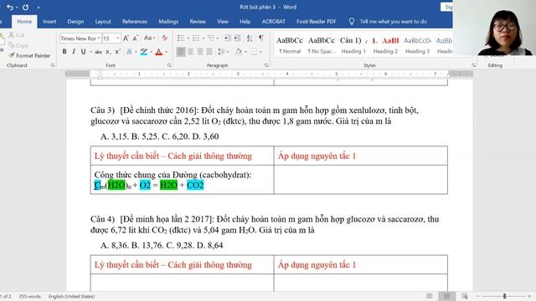Click the zoom slider handle
Screen dimensions: 536x301
pyautogui.click(x=504, y=296)
